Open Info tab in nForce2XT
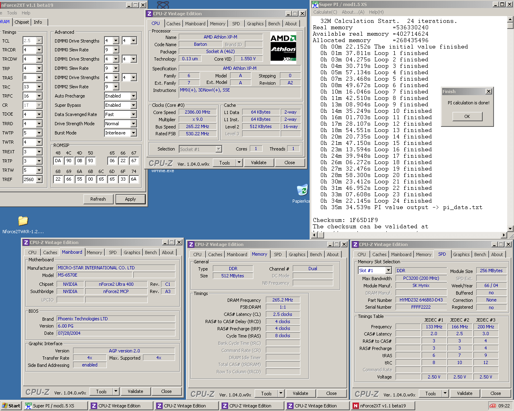 [38, 22]
